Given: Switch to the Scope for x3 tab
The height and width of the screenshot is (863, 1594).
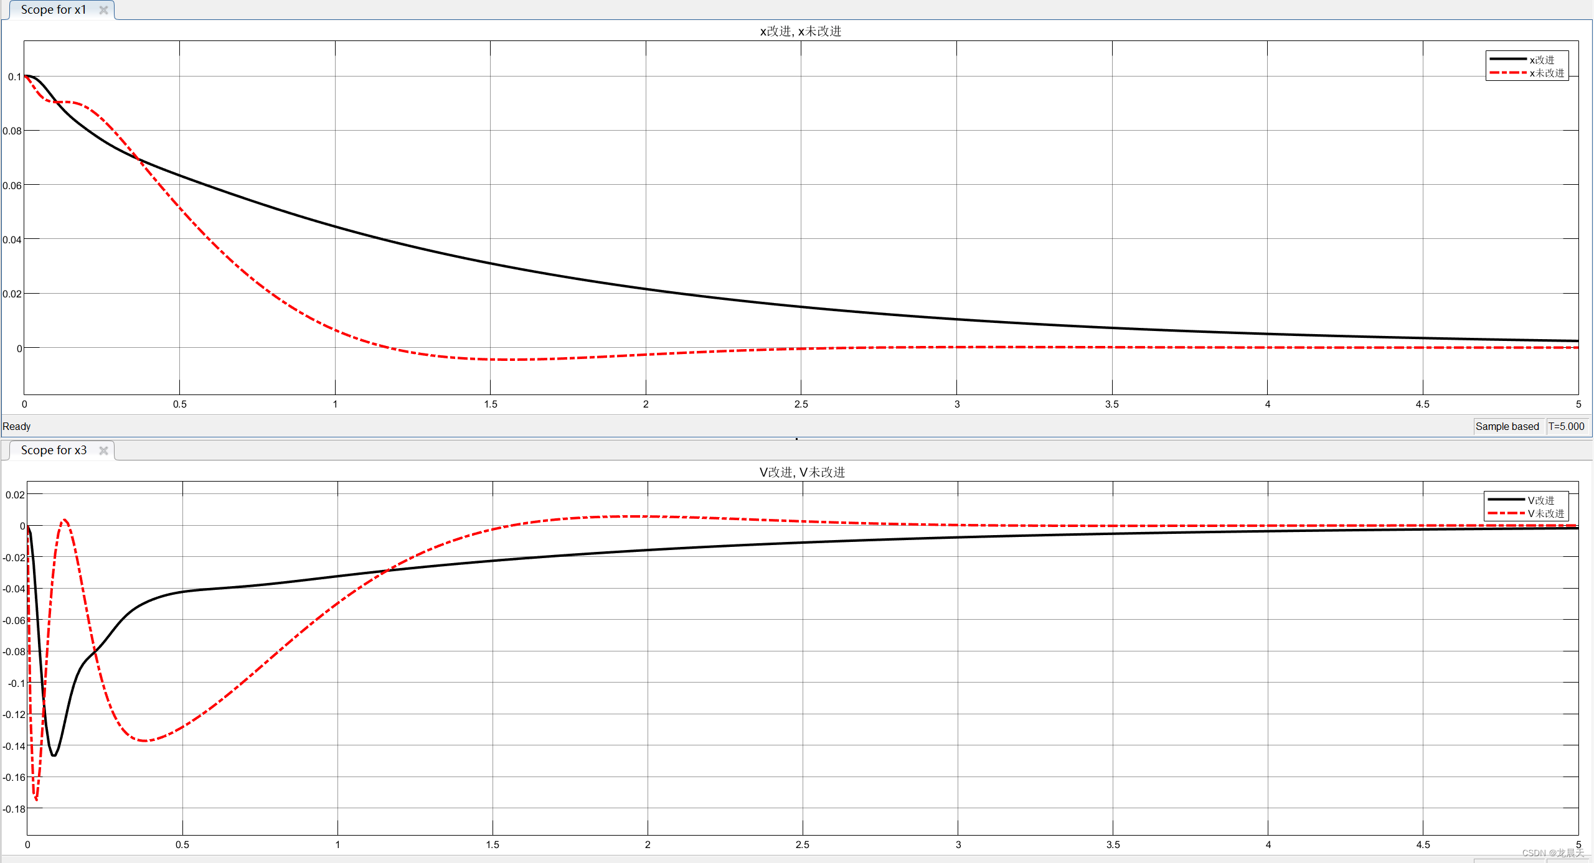Looking at the screenshot, I should pos(53,450).
